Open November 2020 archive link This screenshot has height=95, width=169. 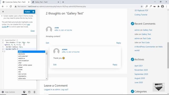[x=141, y=70]
